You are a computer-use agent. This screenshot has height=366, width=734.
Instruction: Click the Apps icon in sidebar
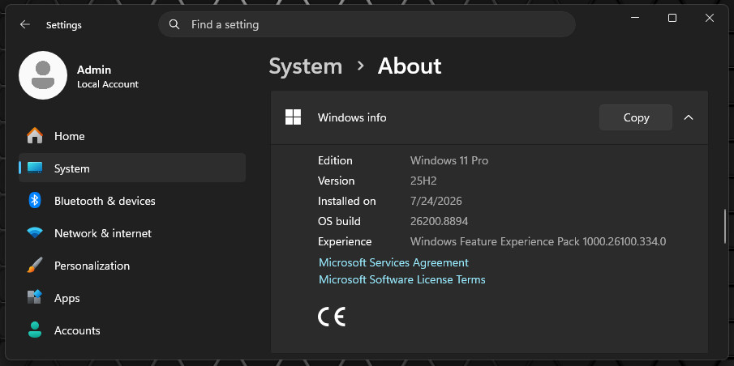pyautogui.click(x=35, y=298)
